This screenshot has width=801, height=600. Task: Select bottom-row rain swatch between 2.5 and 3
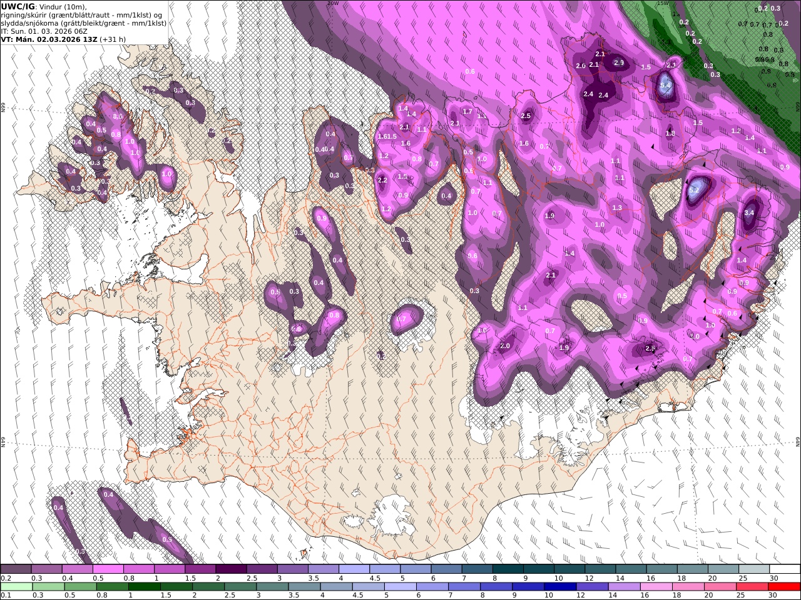240,586
